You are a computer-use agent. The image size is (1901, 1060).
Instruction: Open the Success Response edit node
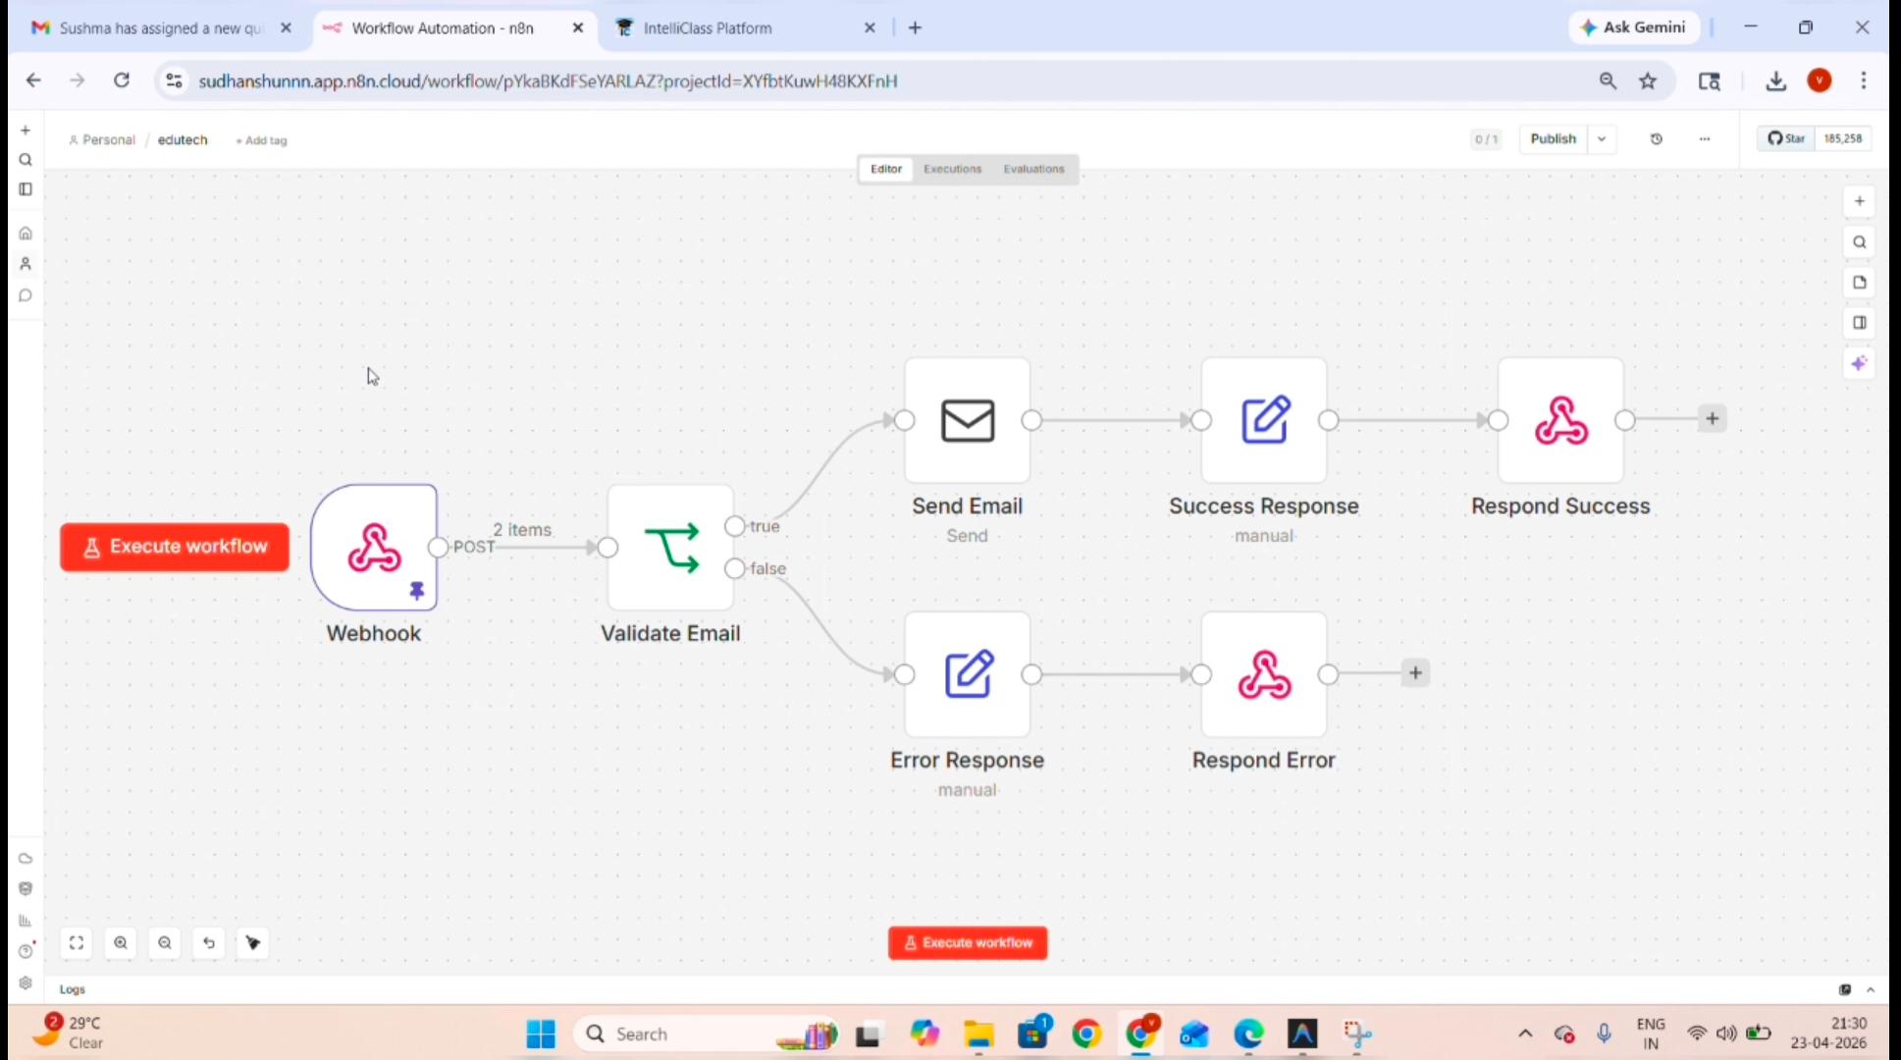click(x=1264, y=420)
